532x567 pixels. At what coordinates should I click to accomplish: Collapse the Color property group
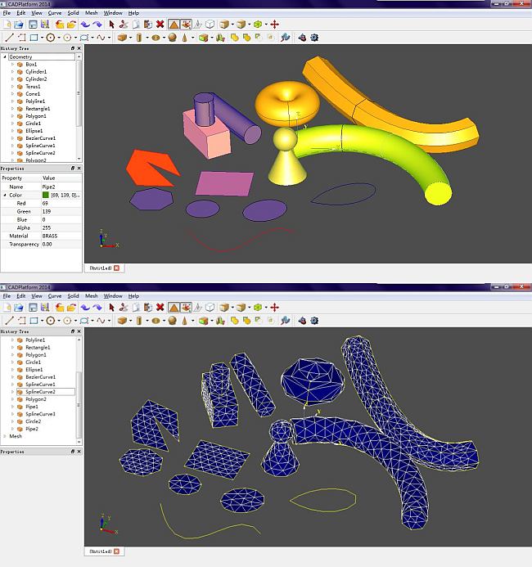pos(5,195)
